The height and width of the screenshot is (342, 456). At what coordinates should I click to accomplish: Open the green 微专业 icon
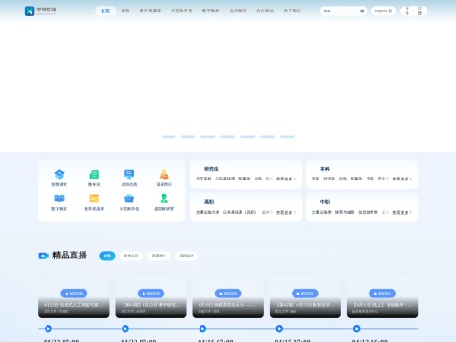click(x=94, y=174)
